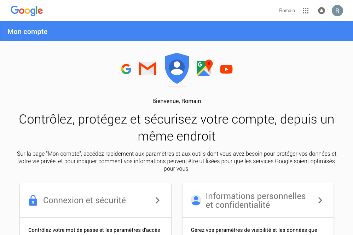Open Informations personnelles et confidentialité
The image size is (353, 235).
255,200
